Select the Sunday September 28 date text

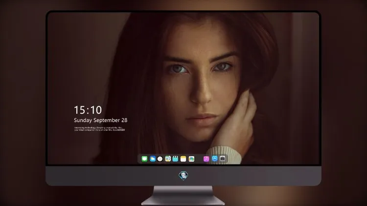(x=101, y=120)
